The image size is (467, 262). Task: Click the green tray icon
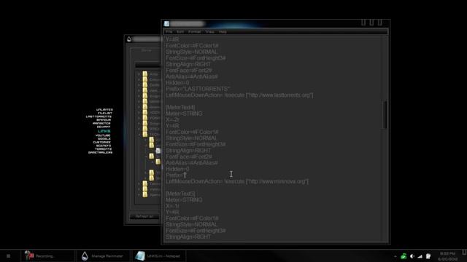point(404,256)
